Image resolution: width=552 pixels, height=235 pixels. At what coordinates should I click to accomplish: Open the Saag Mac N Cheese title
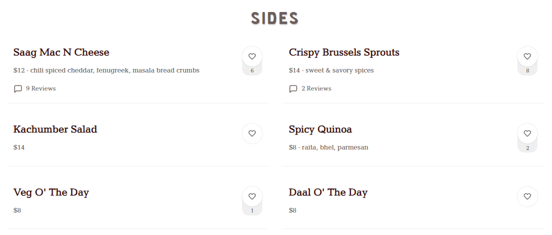(61, 52)
